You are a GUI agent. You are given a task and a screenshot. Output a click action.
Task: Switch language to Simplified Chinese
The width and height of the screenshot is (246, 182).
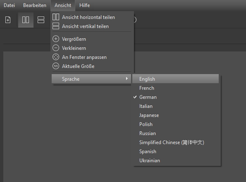click(175, 142)
